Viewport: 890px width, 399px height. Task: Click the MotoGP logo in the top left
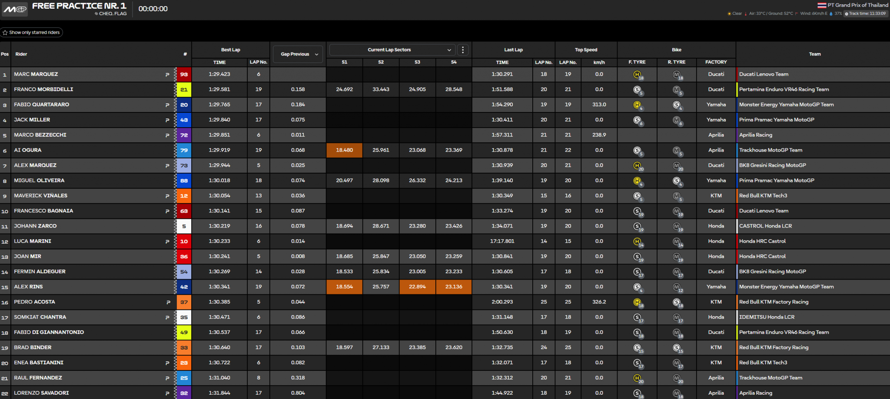point(14,9)
